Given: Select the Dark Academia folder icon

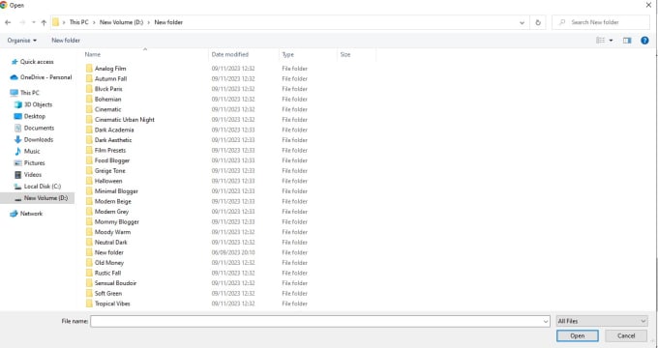Looking at the screenshot, I should point(89,130).
